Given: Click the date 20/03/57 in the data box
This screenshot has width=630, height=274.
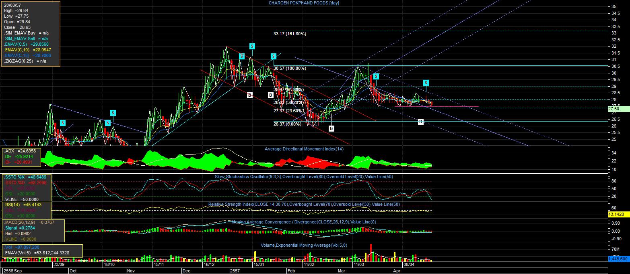Looking at the screenshot, I should click(x=12, y=5).
